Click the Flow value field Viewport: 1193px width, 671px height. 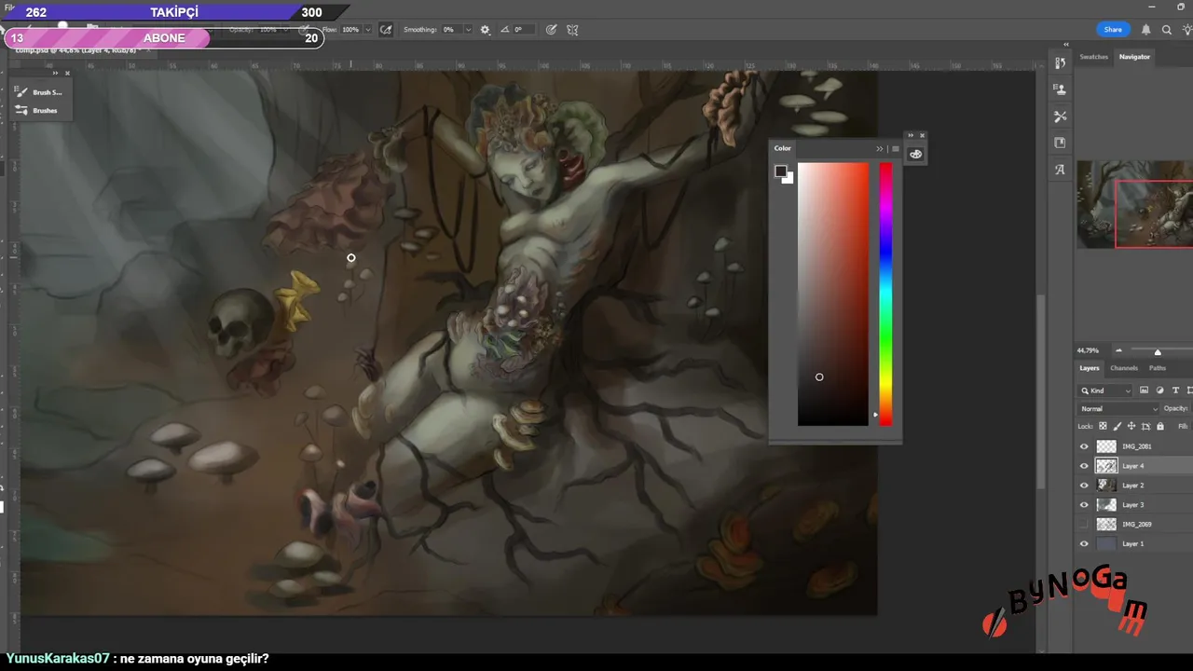(x=351, y=30)
